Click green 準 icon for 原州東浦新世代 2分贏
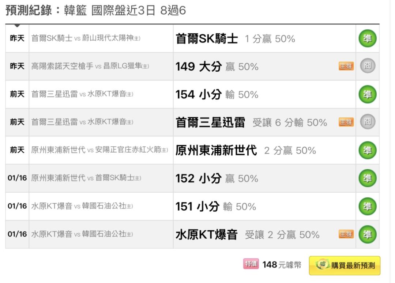 coord(367,150)
